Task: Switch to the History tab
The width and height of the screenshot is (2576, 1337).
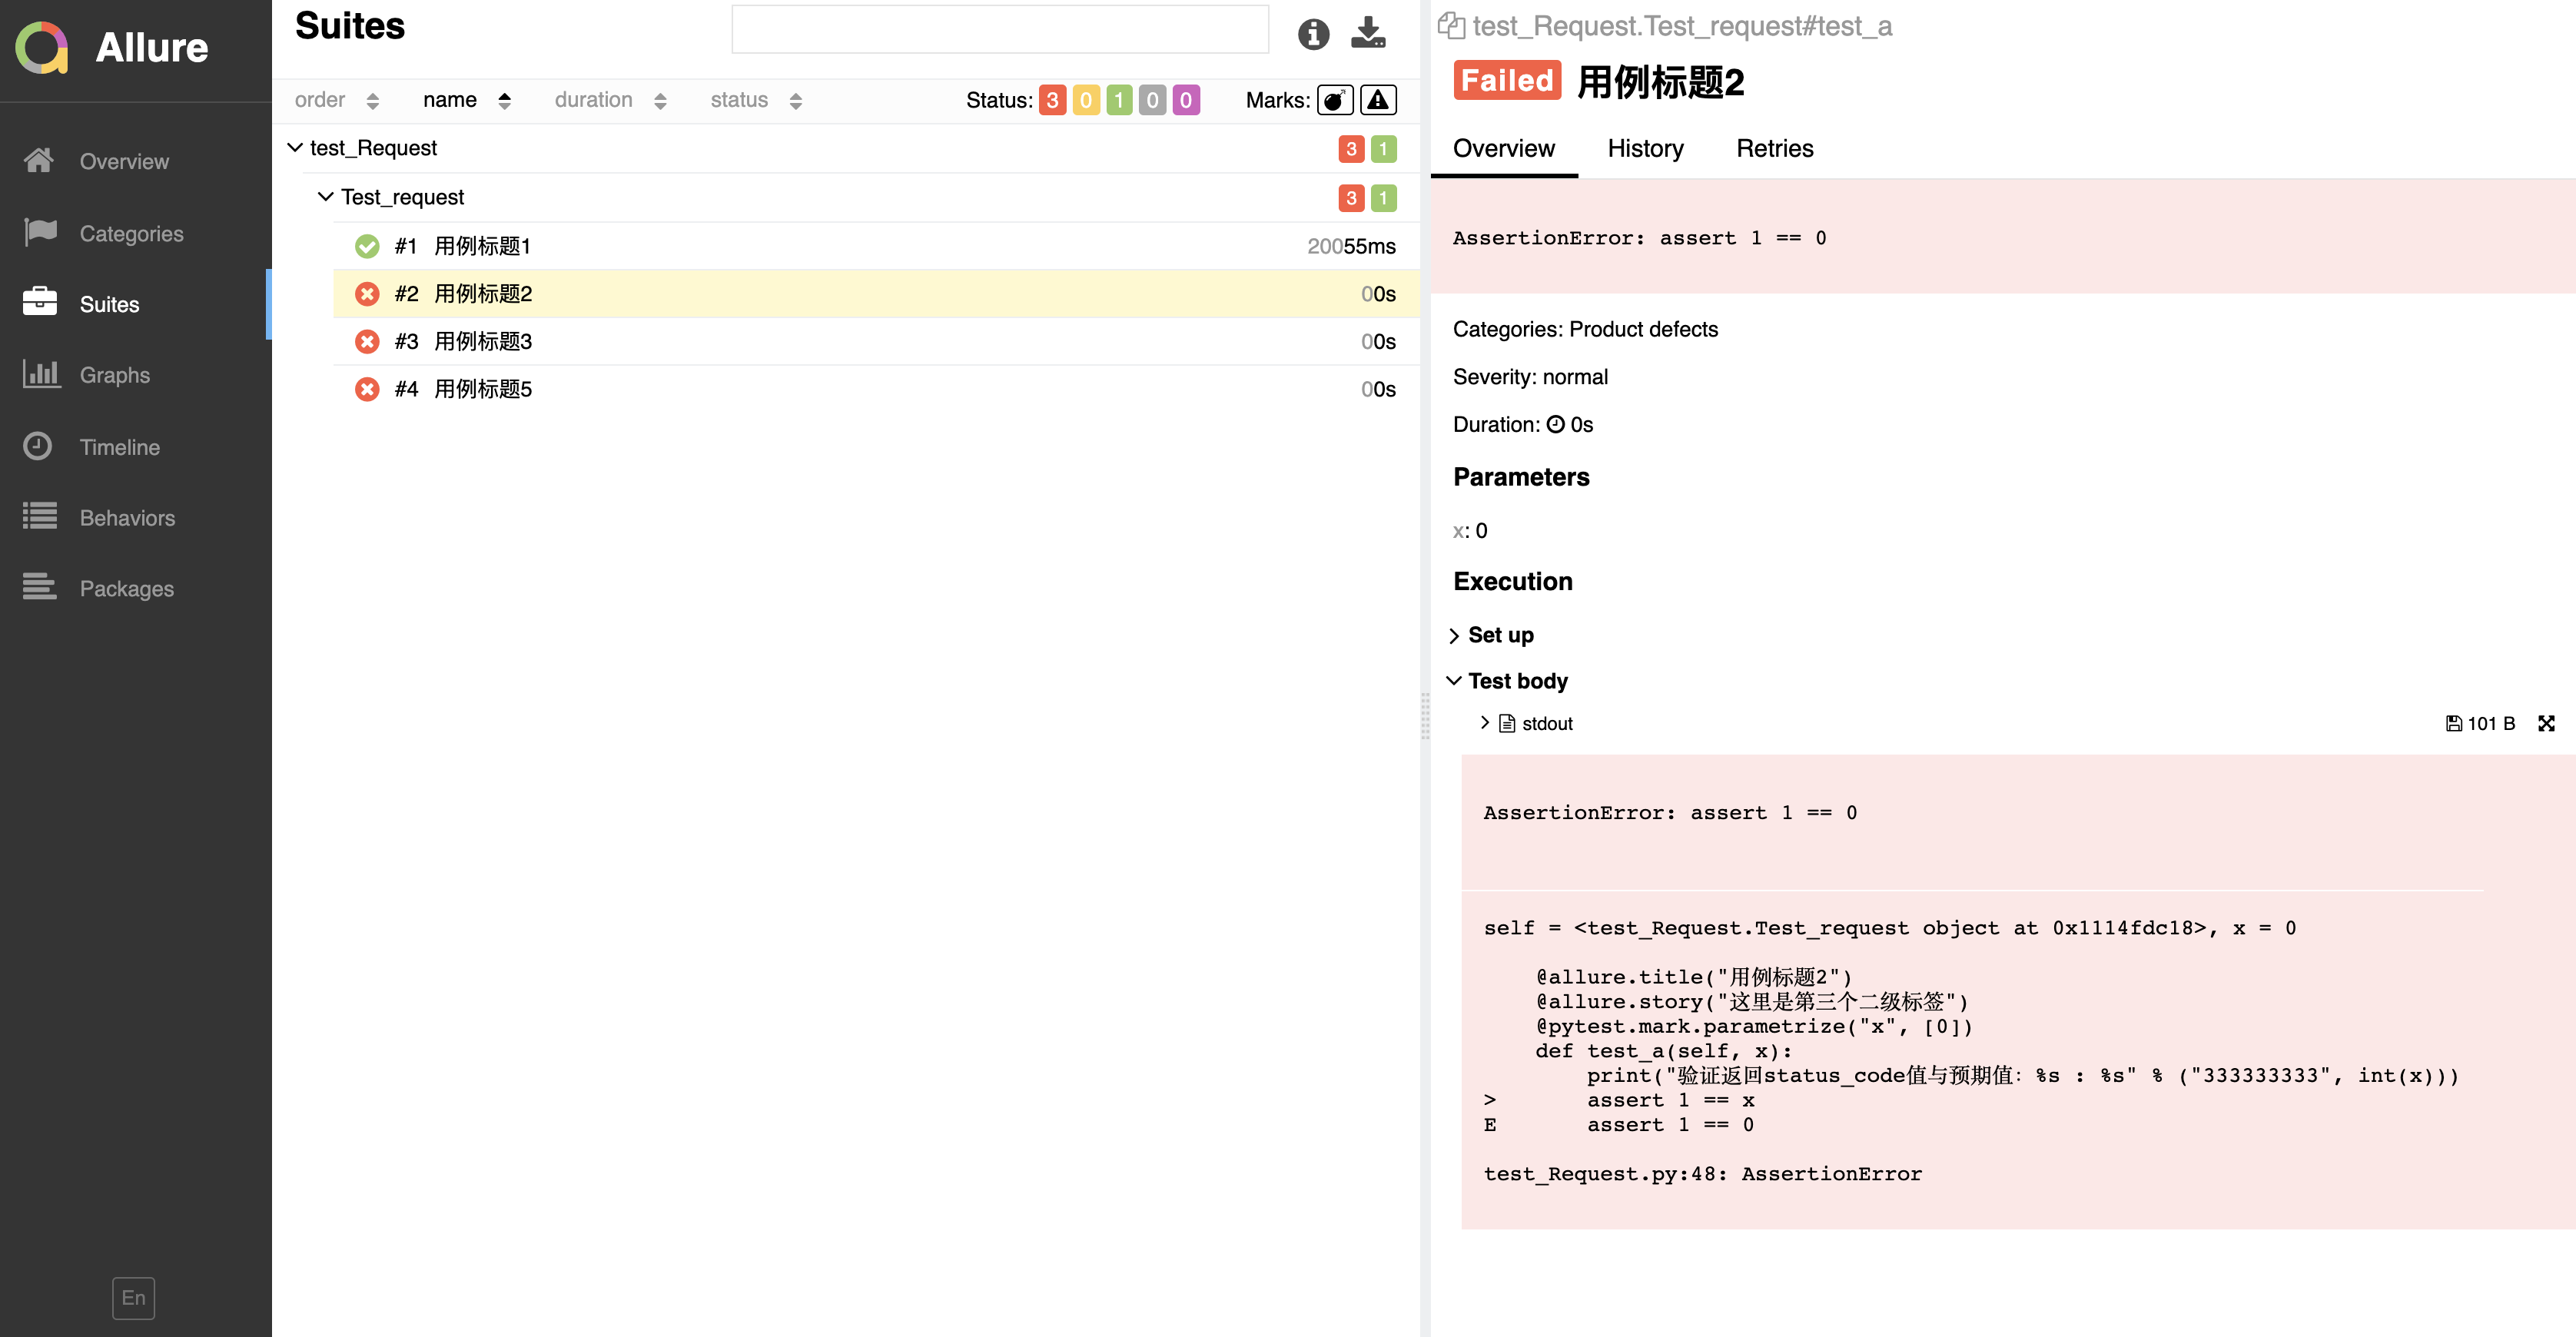Action: (x=1645, y=148)
